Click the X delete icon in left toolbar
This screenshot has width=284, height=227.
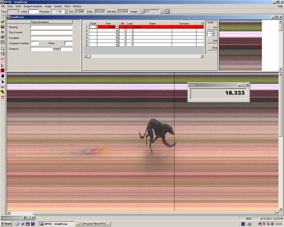(x=3, y=32)
